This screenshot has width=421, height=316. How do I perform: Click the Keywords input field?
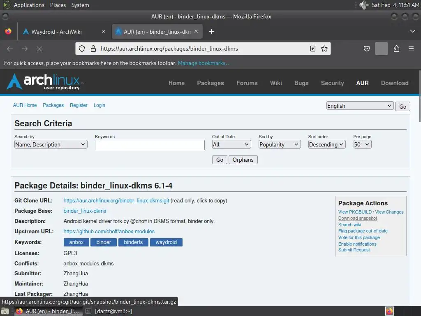(150, 145)
